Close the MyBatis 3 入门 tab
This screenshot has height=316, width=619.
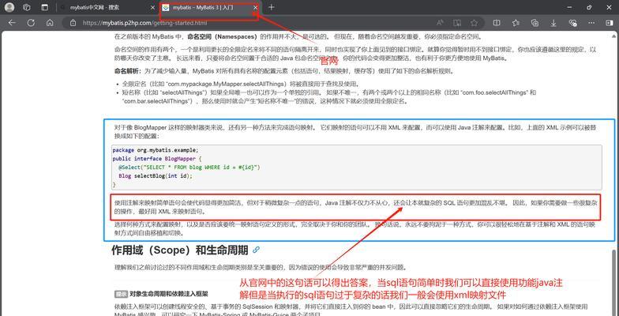tap(256, 8)
